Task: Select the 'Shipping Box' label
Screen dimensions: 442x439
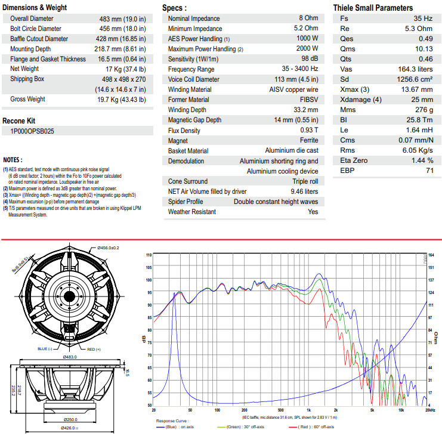Action: pyautogui.click(x=27, y=79)
